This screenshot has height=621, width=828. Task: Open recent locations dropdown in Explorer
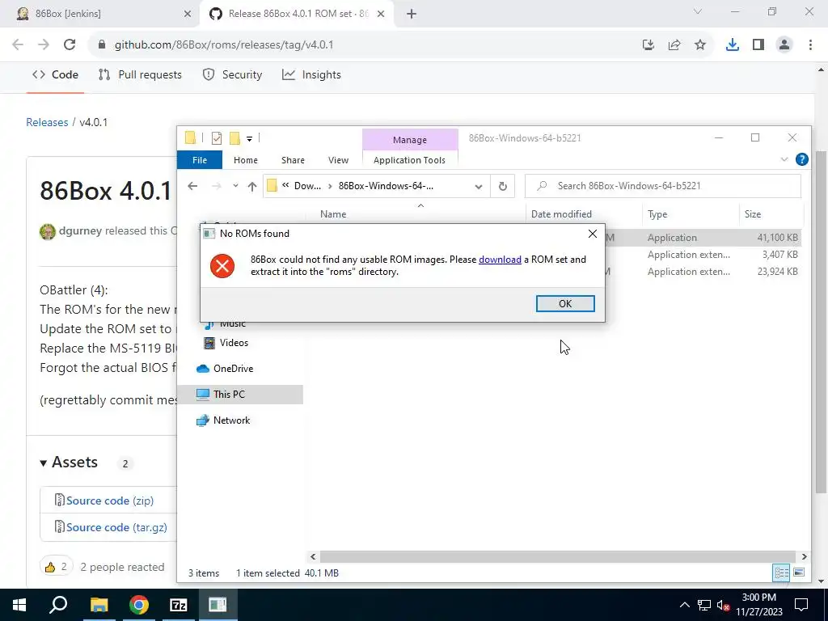point(235,186)
